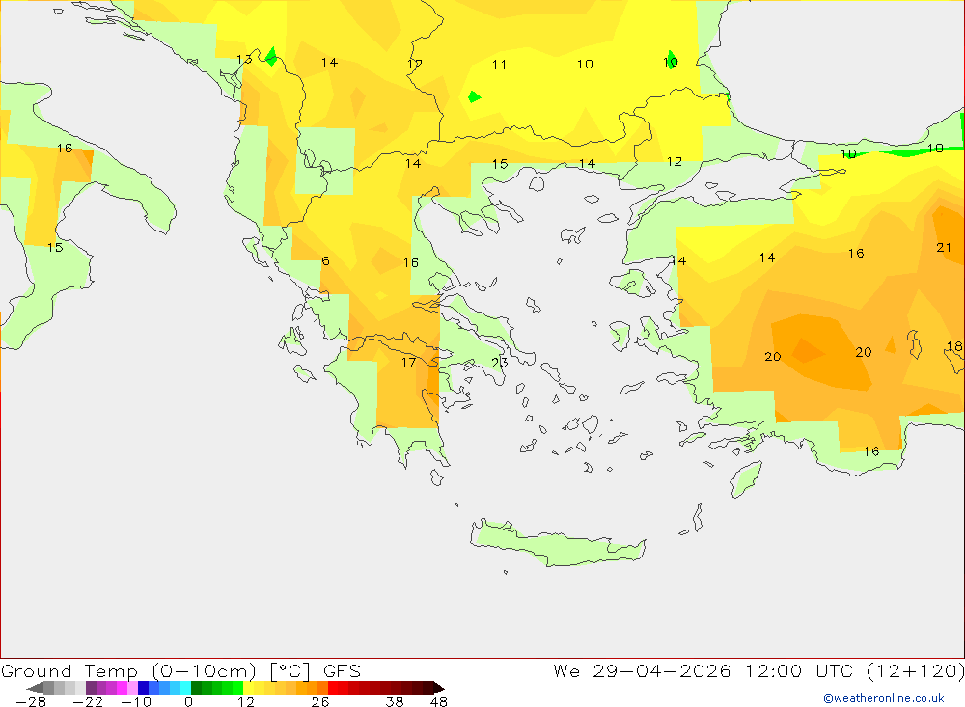
Task: Click the "11" temperature label on the map
Action: 499,65
